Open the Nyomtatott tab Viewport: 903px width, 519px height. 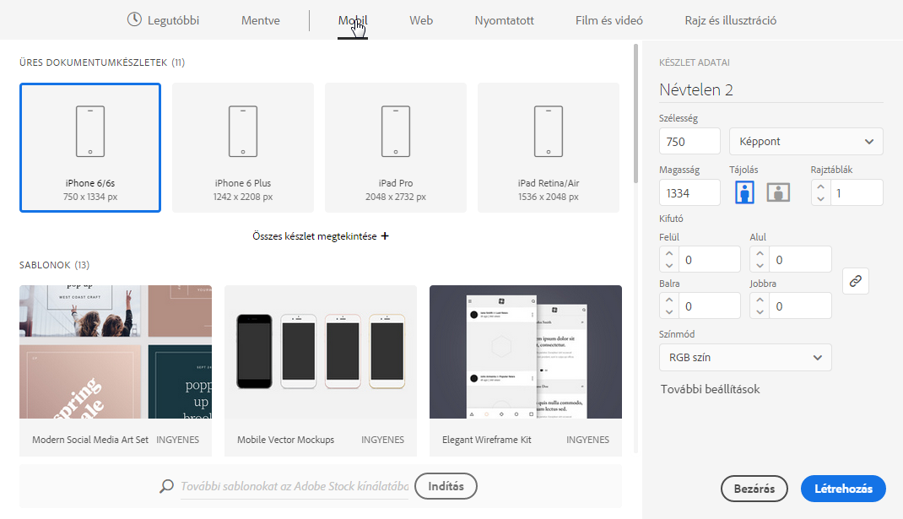pos(504,20)
